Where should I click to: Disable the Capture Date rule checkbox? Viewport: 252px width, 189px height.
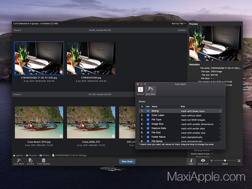(x=148, y=128)
